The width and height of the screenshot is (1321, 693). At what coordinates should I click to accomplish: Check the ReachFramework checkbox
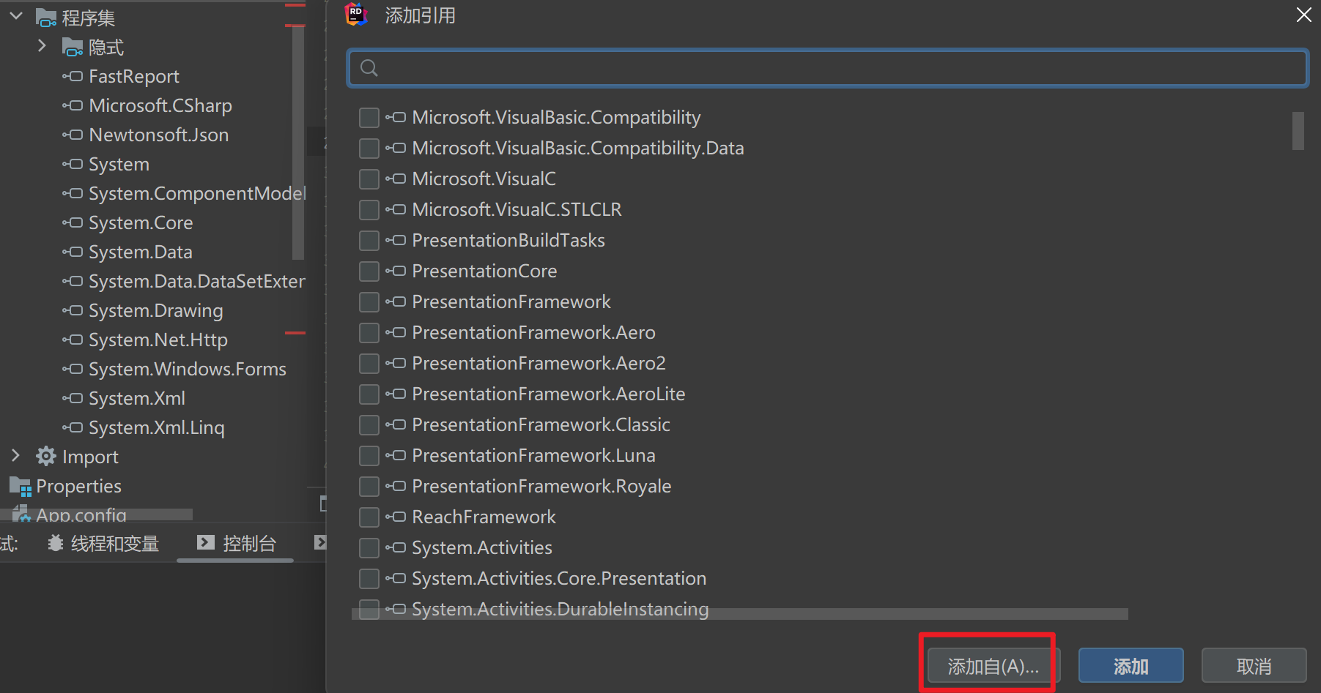369,517
